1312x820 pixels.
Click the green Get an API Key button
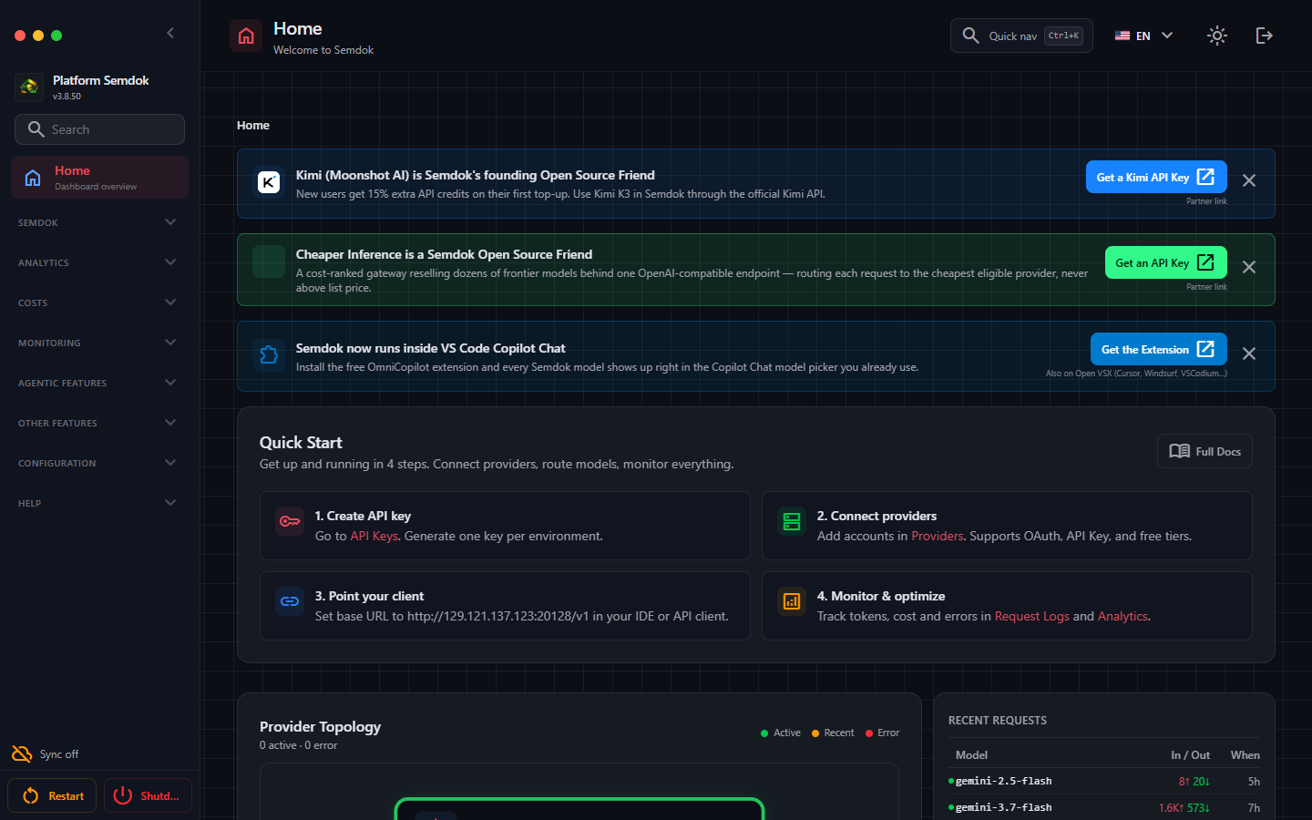pyautogui.click(x=1166, y=262)
